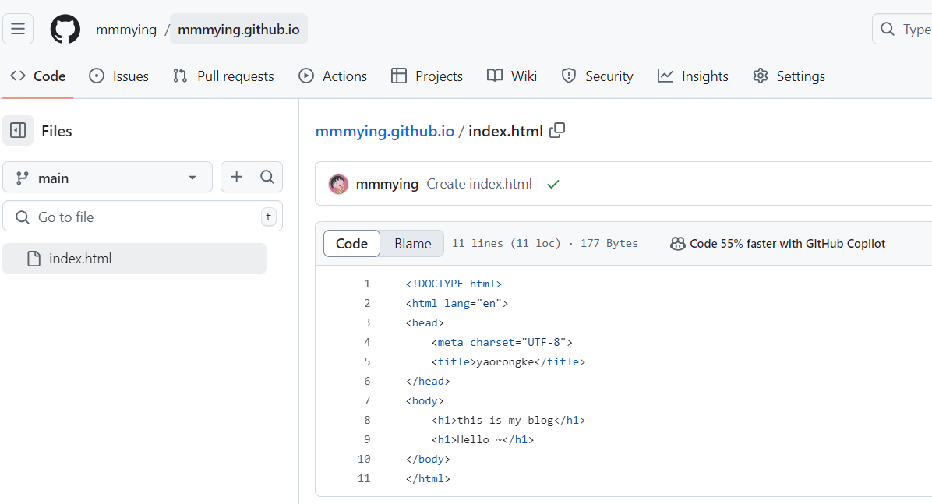Click the '11 lines (11 loc) · 177 Bytes' info
The height and width of the screenshot is (504, 932).
545,244
